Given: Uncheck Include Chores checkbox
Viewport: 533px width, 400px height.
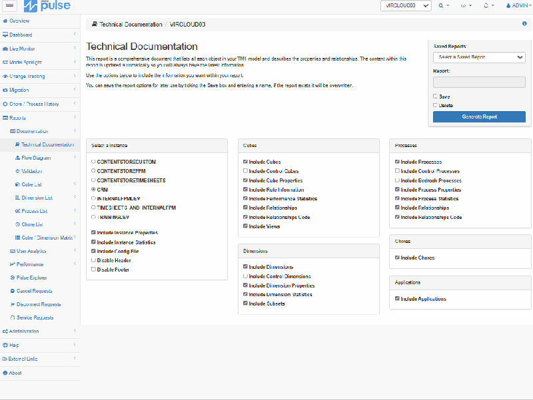Looking at the screenshot, I should [x=397, y=258].
